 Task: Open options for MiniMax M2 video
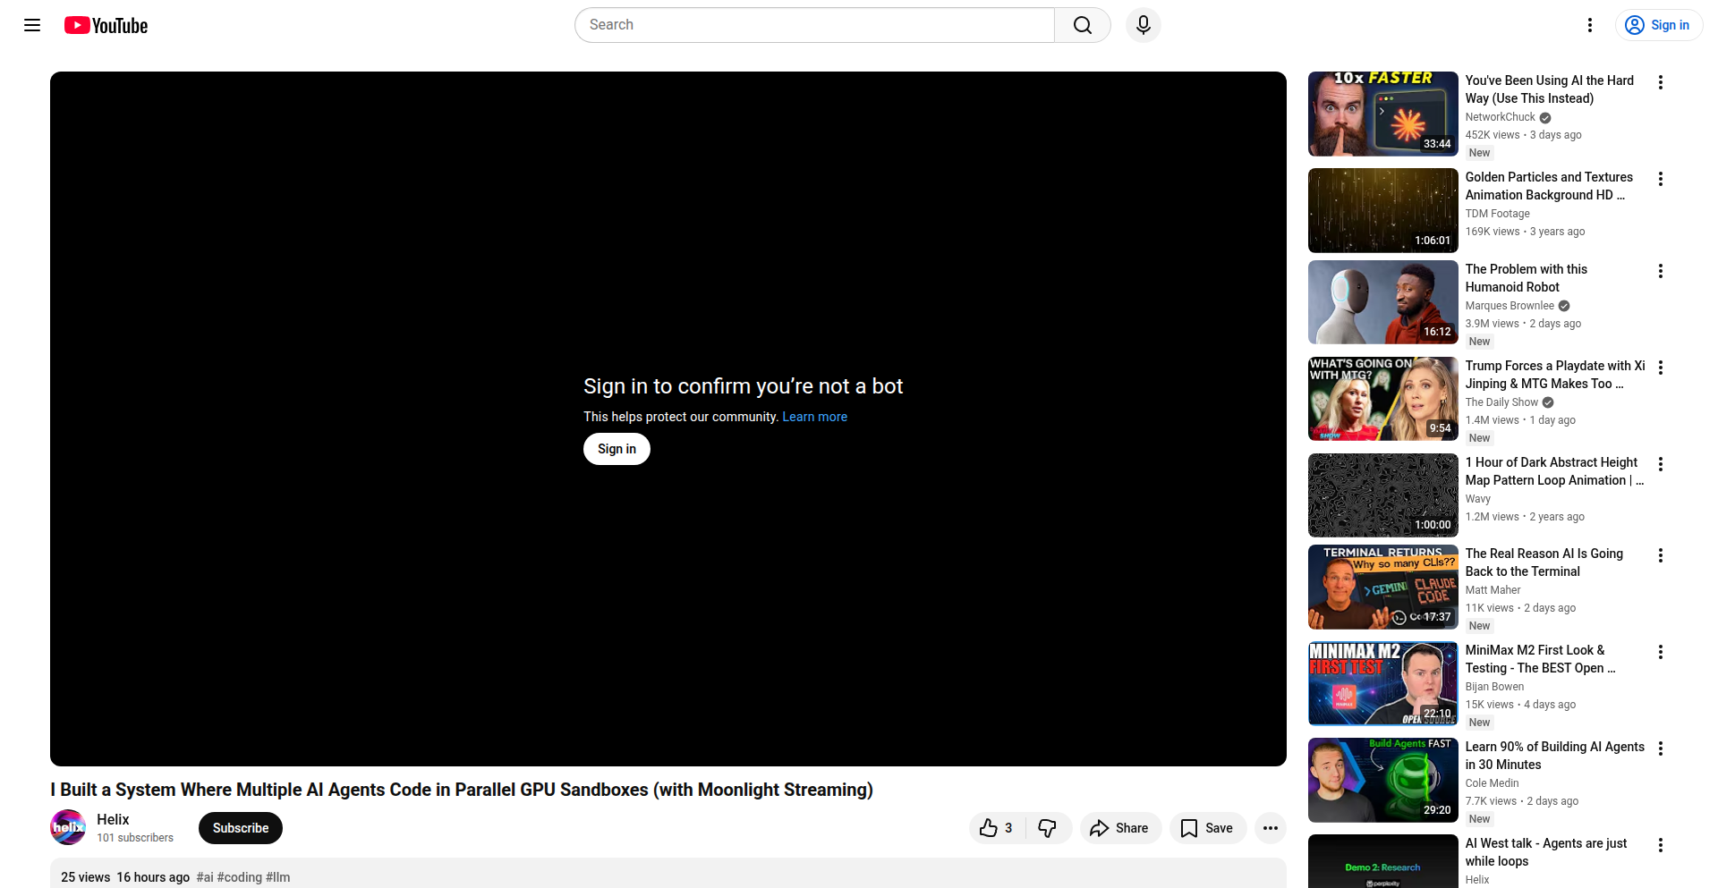point(1661,652)
